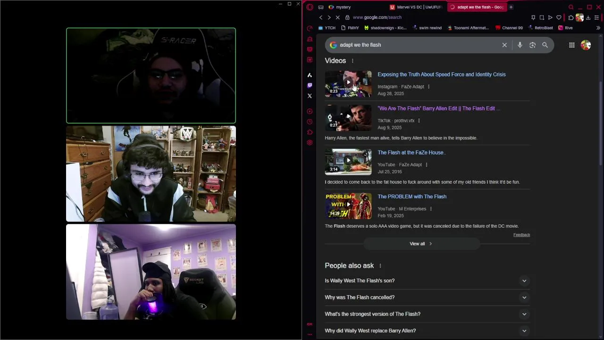Screen dimensions: 604x340
Task: Expand 'Why did Wally West replace Barry Allen?'
Action: [427, 331]
